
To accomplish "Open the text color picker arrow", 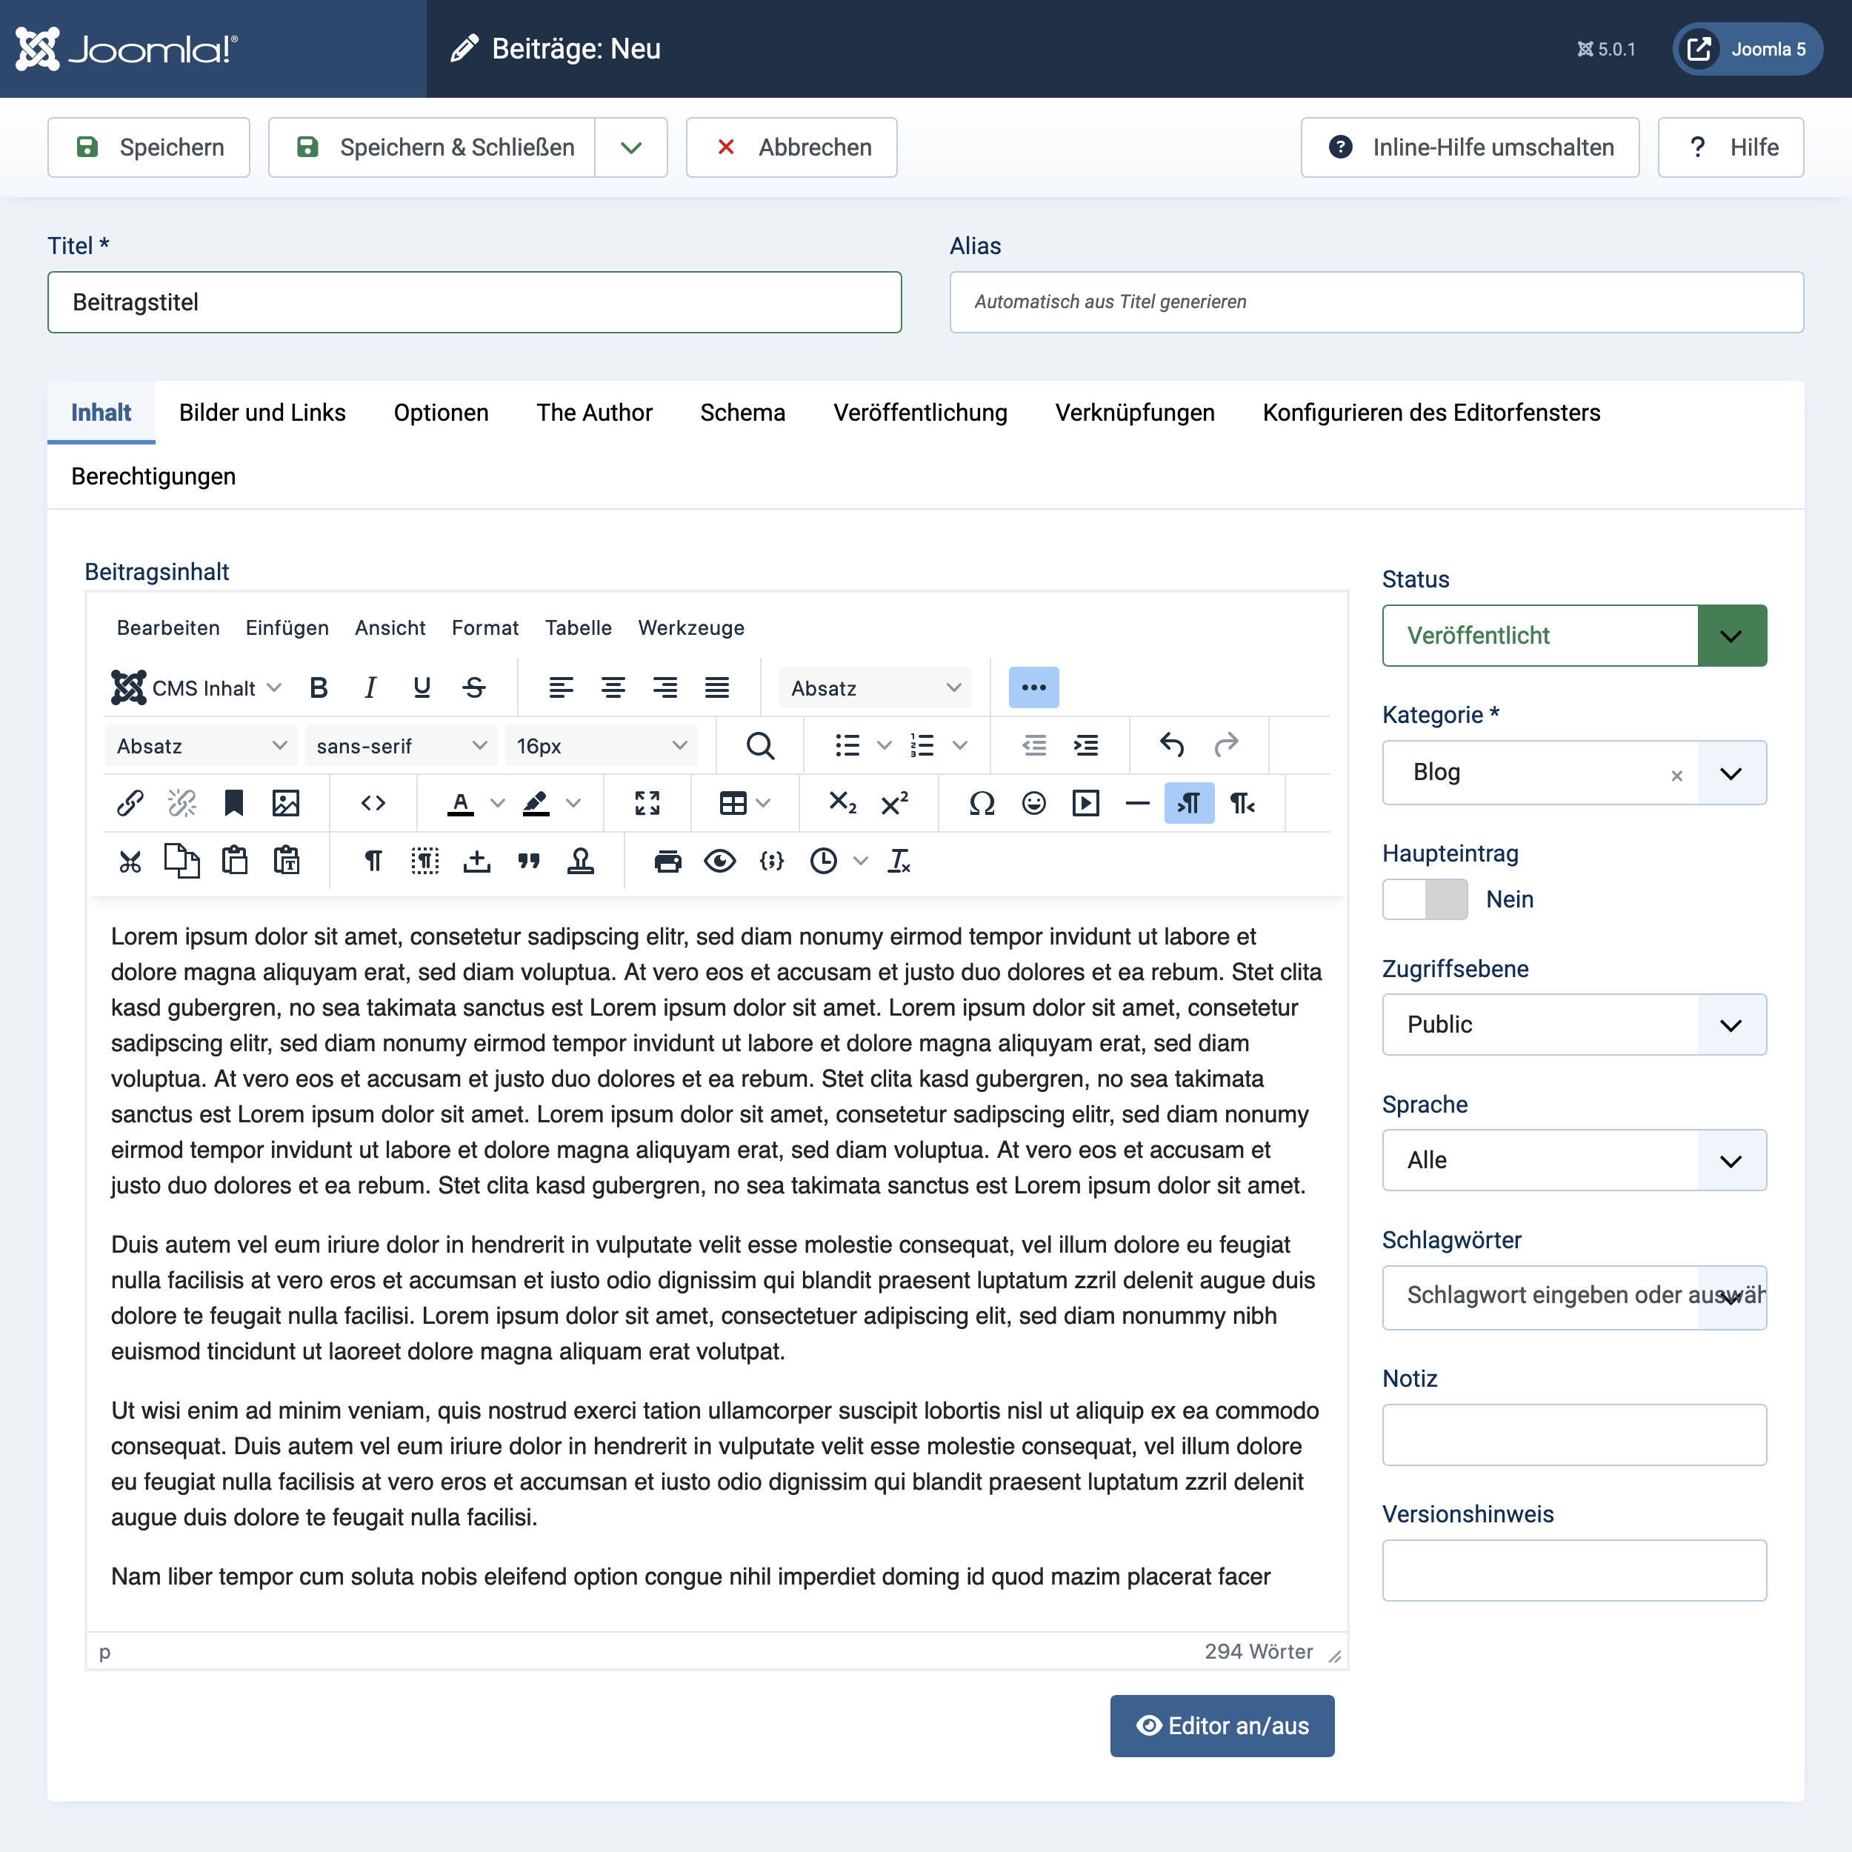I will 498,802.
